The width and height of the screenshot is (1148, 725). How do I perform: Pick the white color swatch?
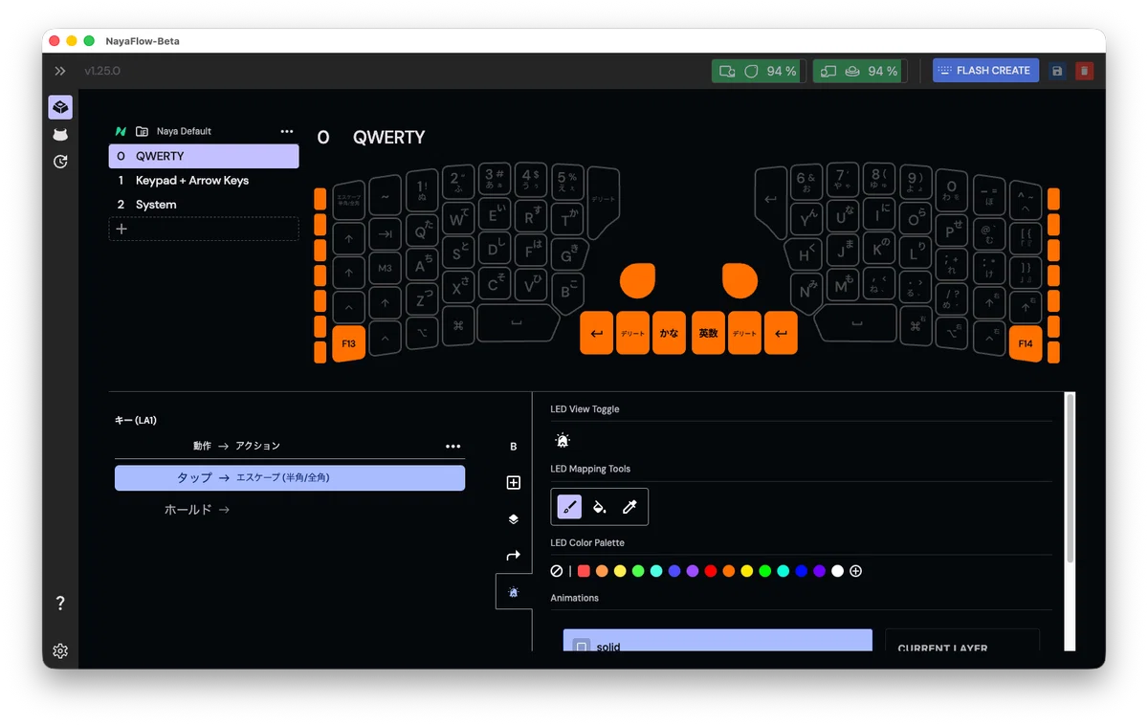tap(838, 571)
